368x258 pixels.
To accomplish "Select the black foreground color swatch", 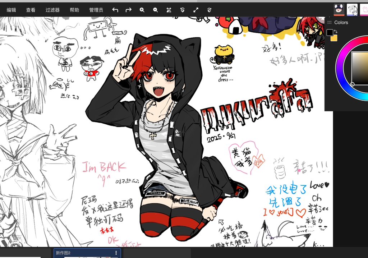I will [x=330, y=32].
